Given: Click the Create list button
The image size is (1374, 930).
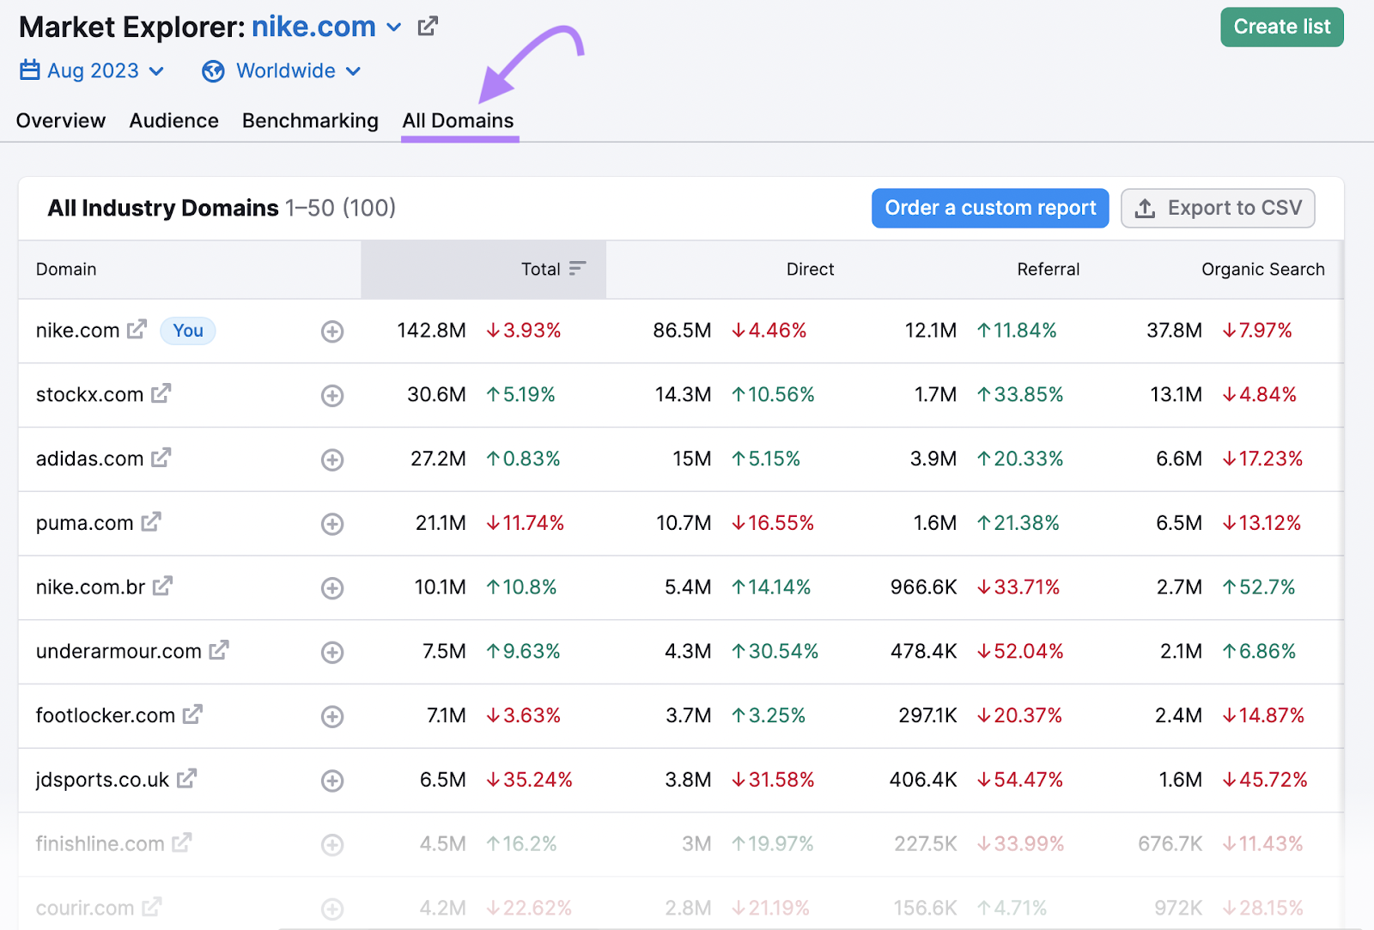Looking at the screenshot, I should point(1281,27).
